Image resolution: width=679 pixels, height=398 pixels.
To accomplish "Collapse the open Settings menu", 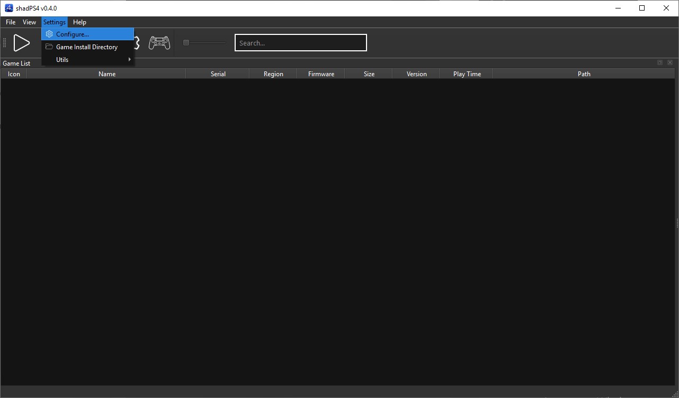I will 54,22.
